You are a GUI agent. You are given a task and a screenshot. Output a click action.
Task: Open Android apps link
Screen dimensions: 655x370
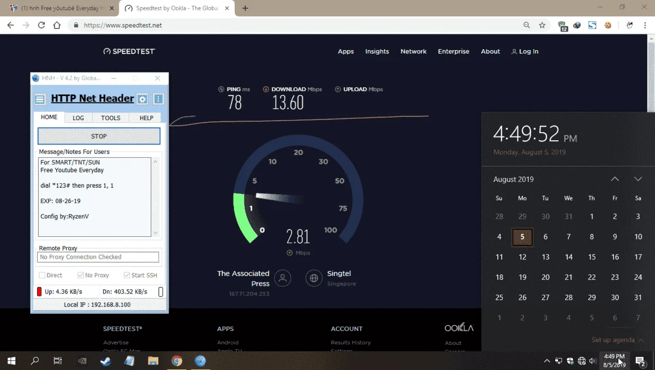tap(228, 343)
